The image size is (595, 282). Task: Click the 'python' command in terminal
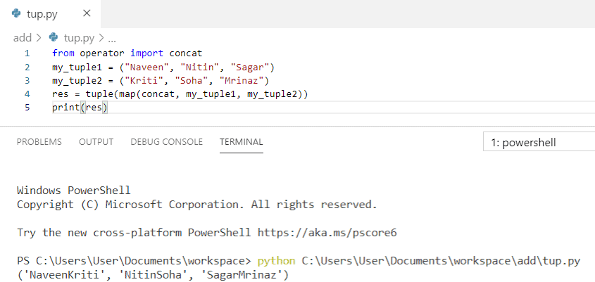tap(276, 261)
